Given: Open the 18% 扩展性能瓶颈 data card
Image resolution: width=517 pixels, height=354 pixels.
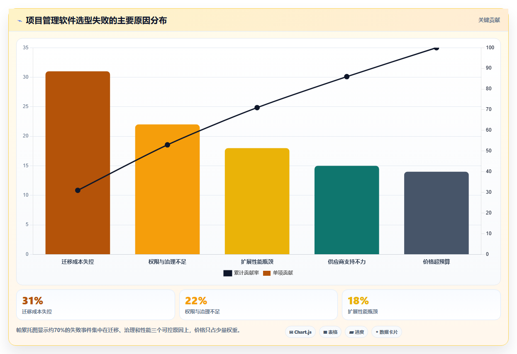Looking at the screenshot, I should 421,305.
